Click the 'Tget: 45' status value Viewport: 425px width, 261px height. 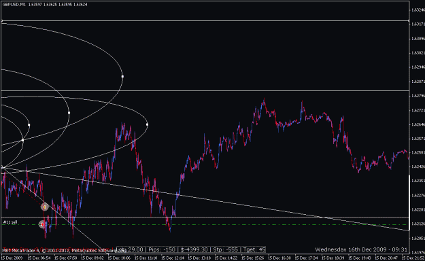click(254, 249)
